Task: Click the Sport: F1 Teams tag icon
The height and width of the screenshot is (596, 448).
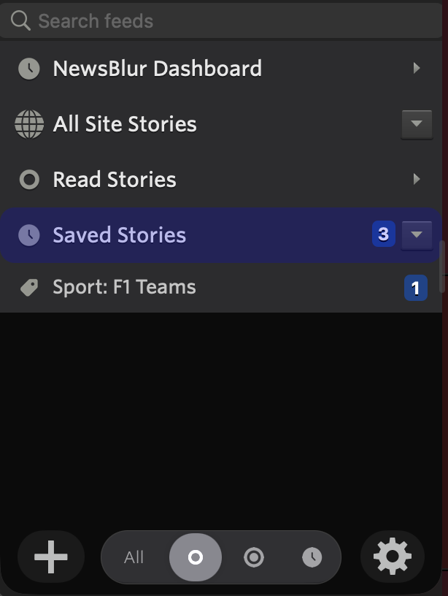Action: tap(29, 288)
